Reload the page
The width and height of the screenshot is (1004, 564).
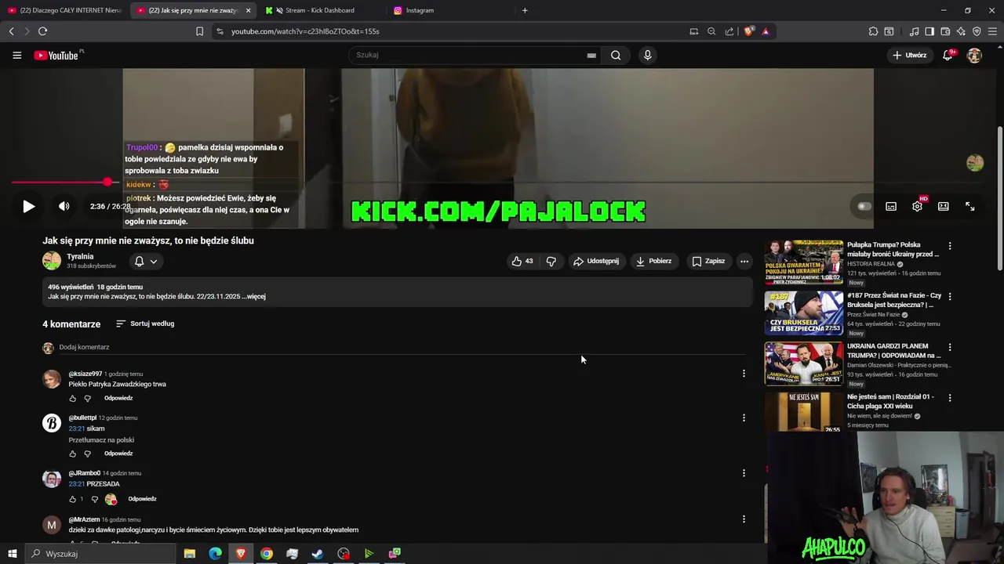[x=42, y=31]
